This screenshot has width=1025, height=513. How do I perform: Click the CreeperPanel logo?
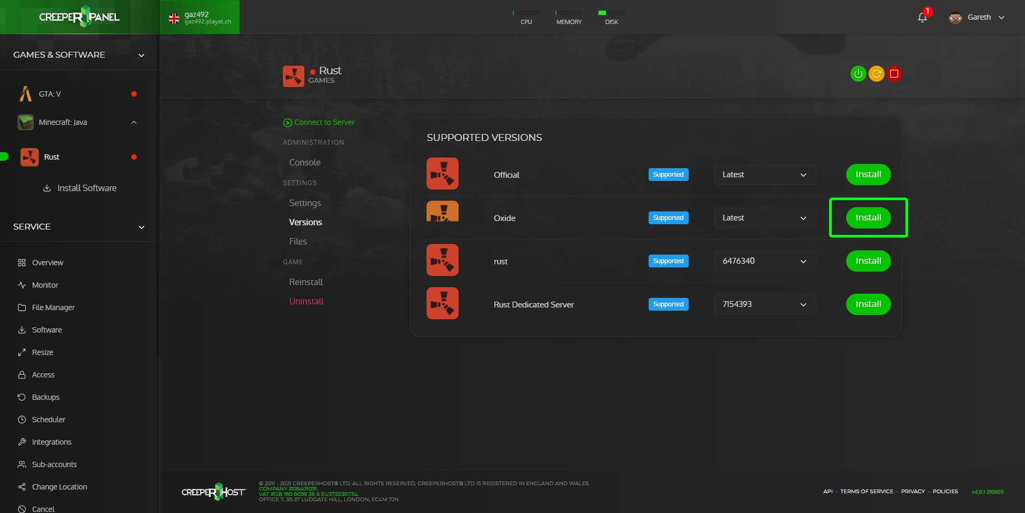click(x=80, y=17)
